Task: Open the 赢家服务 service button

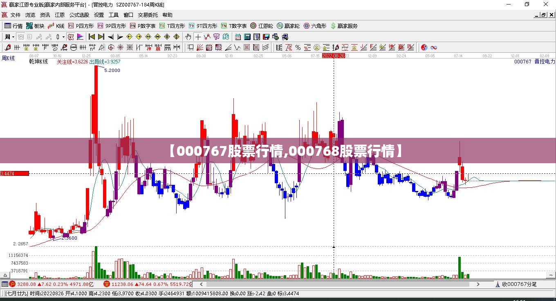Action: 344,26
